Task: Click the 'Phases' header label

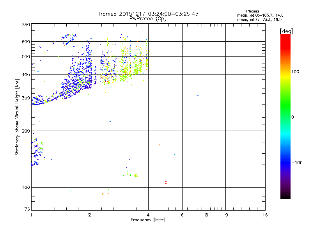Action: pos(252,11)
